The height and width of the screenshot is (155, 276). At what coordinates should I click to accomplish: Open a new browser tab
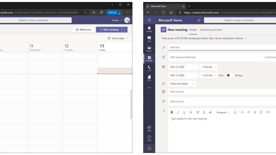click(189, 6)
